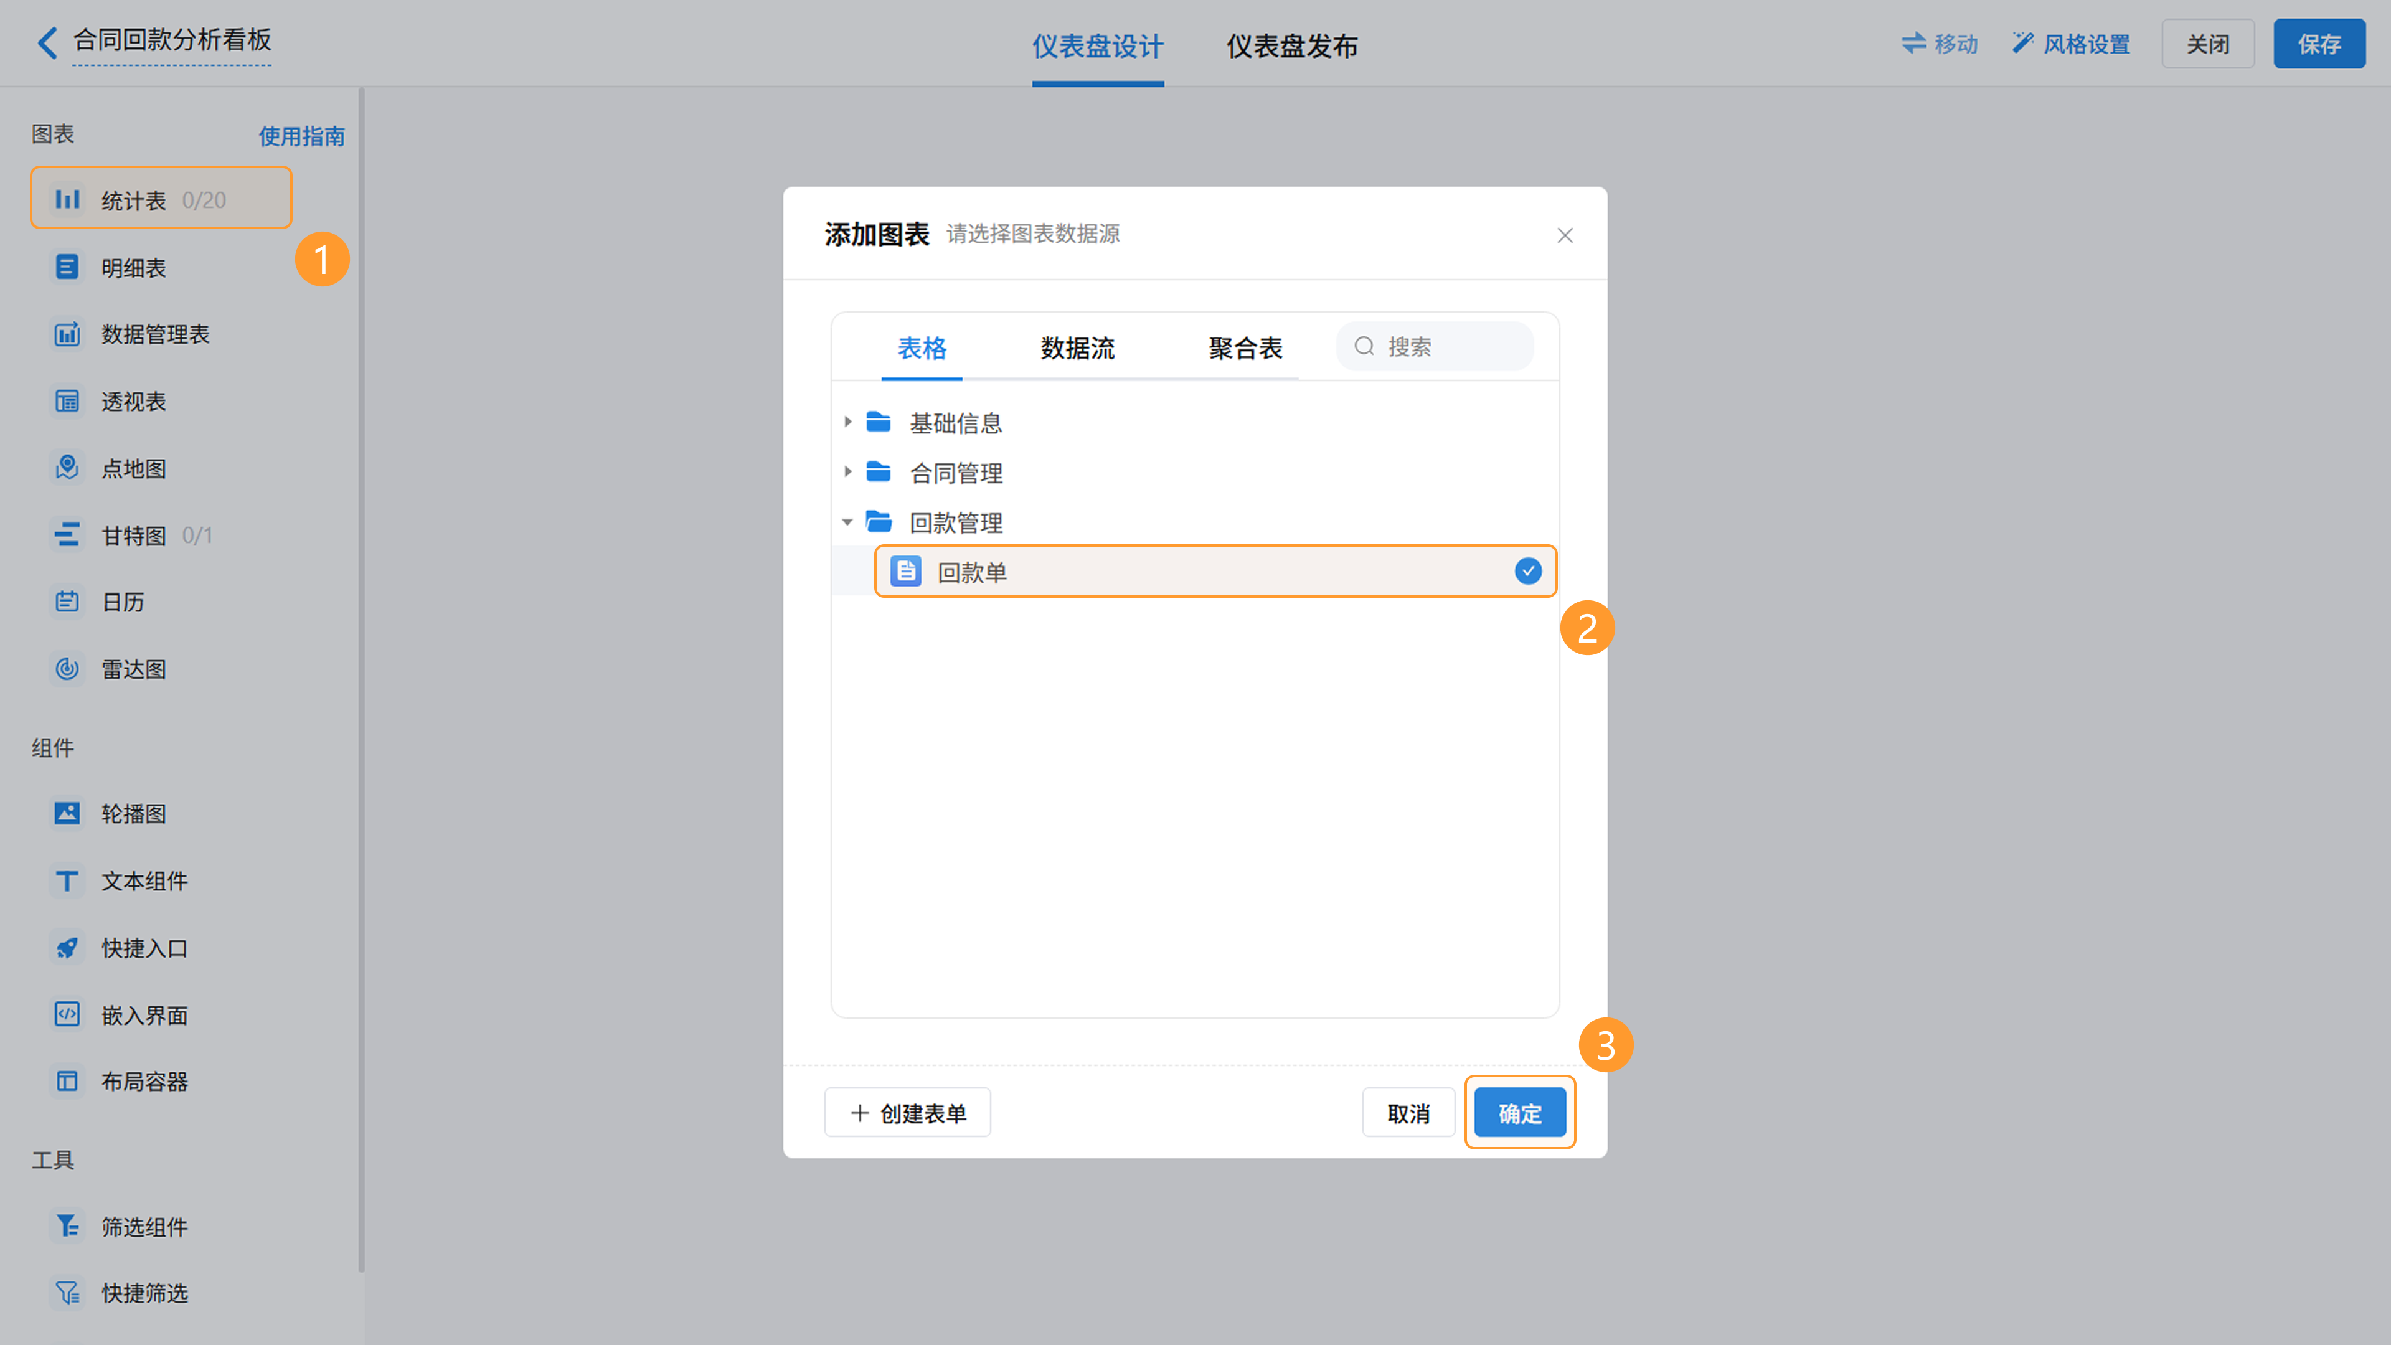Switch to the 数据流 tab

[x=1077, y=348]
